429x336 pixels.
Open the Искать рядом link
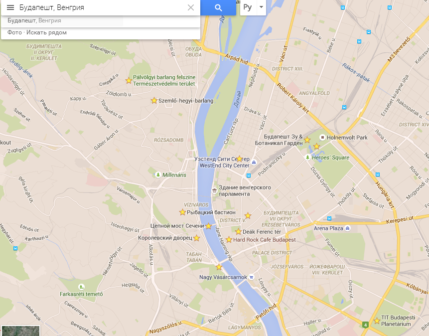[46, 32]
